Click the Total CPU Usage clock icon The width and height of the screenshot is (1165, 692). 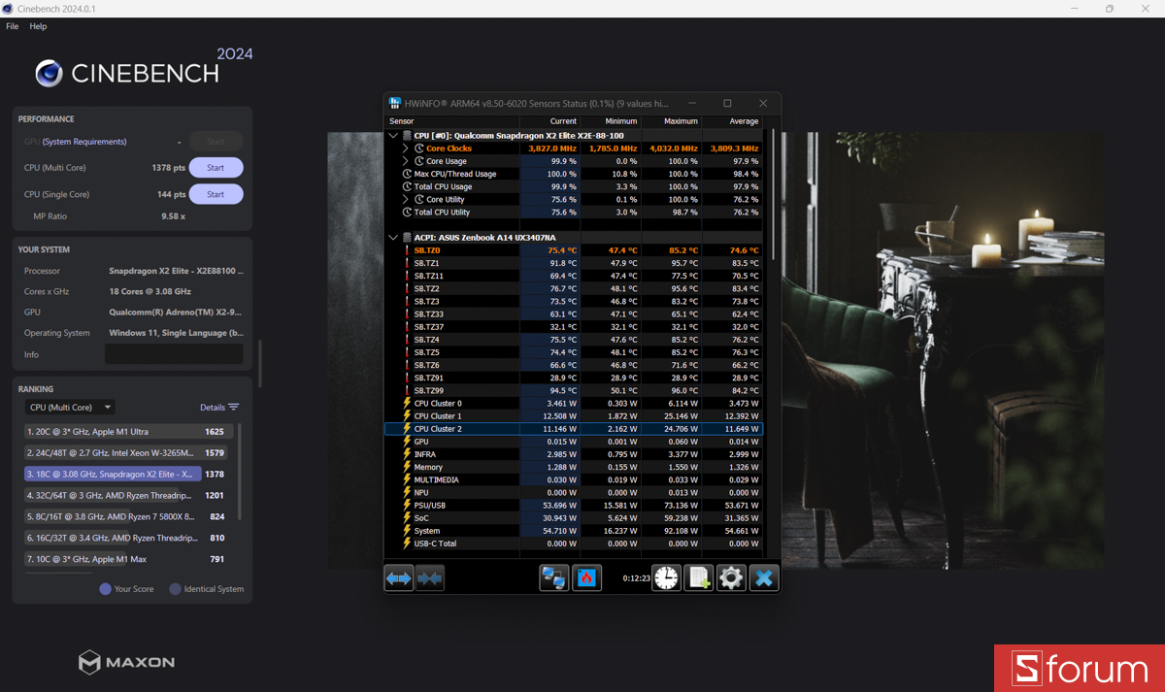pos(408,186)
